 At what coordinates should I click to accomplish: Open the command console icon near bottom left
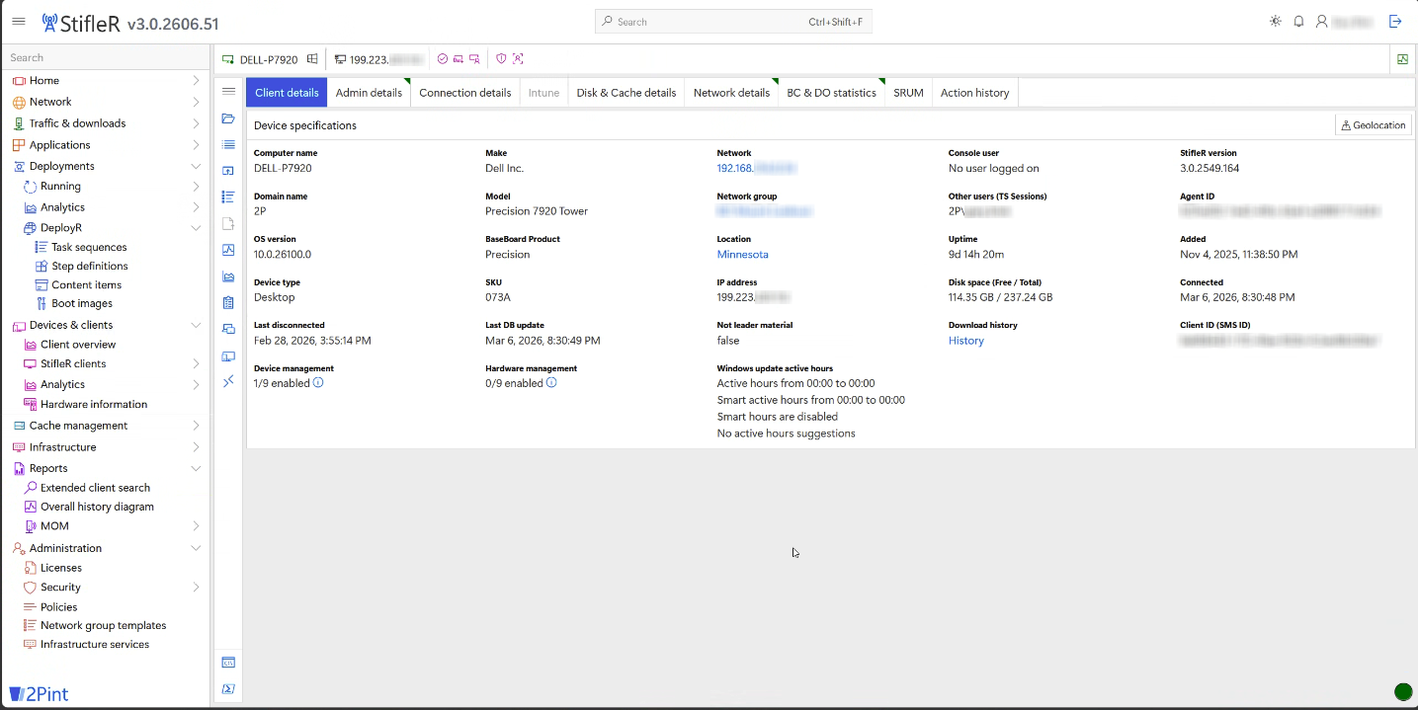pyautogui.click(x=228, y=663)
